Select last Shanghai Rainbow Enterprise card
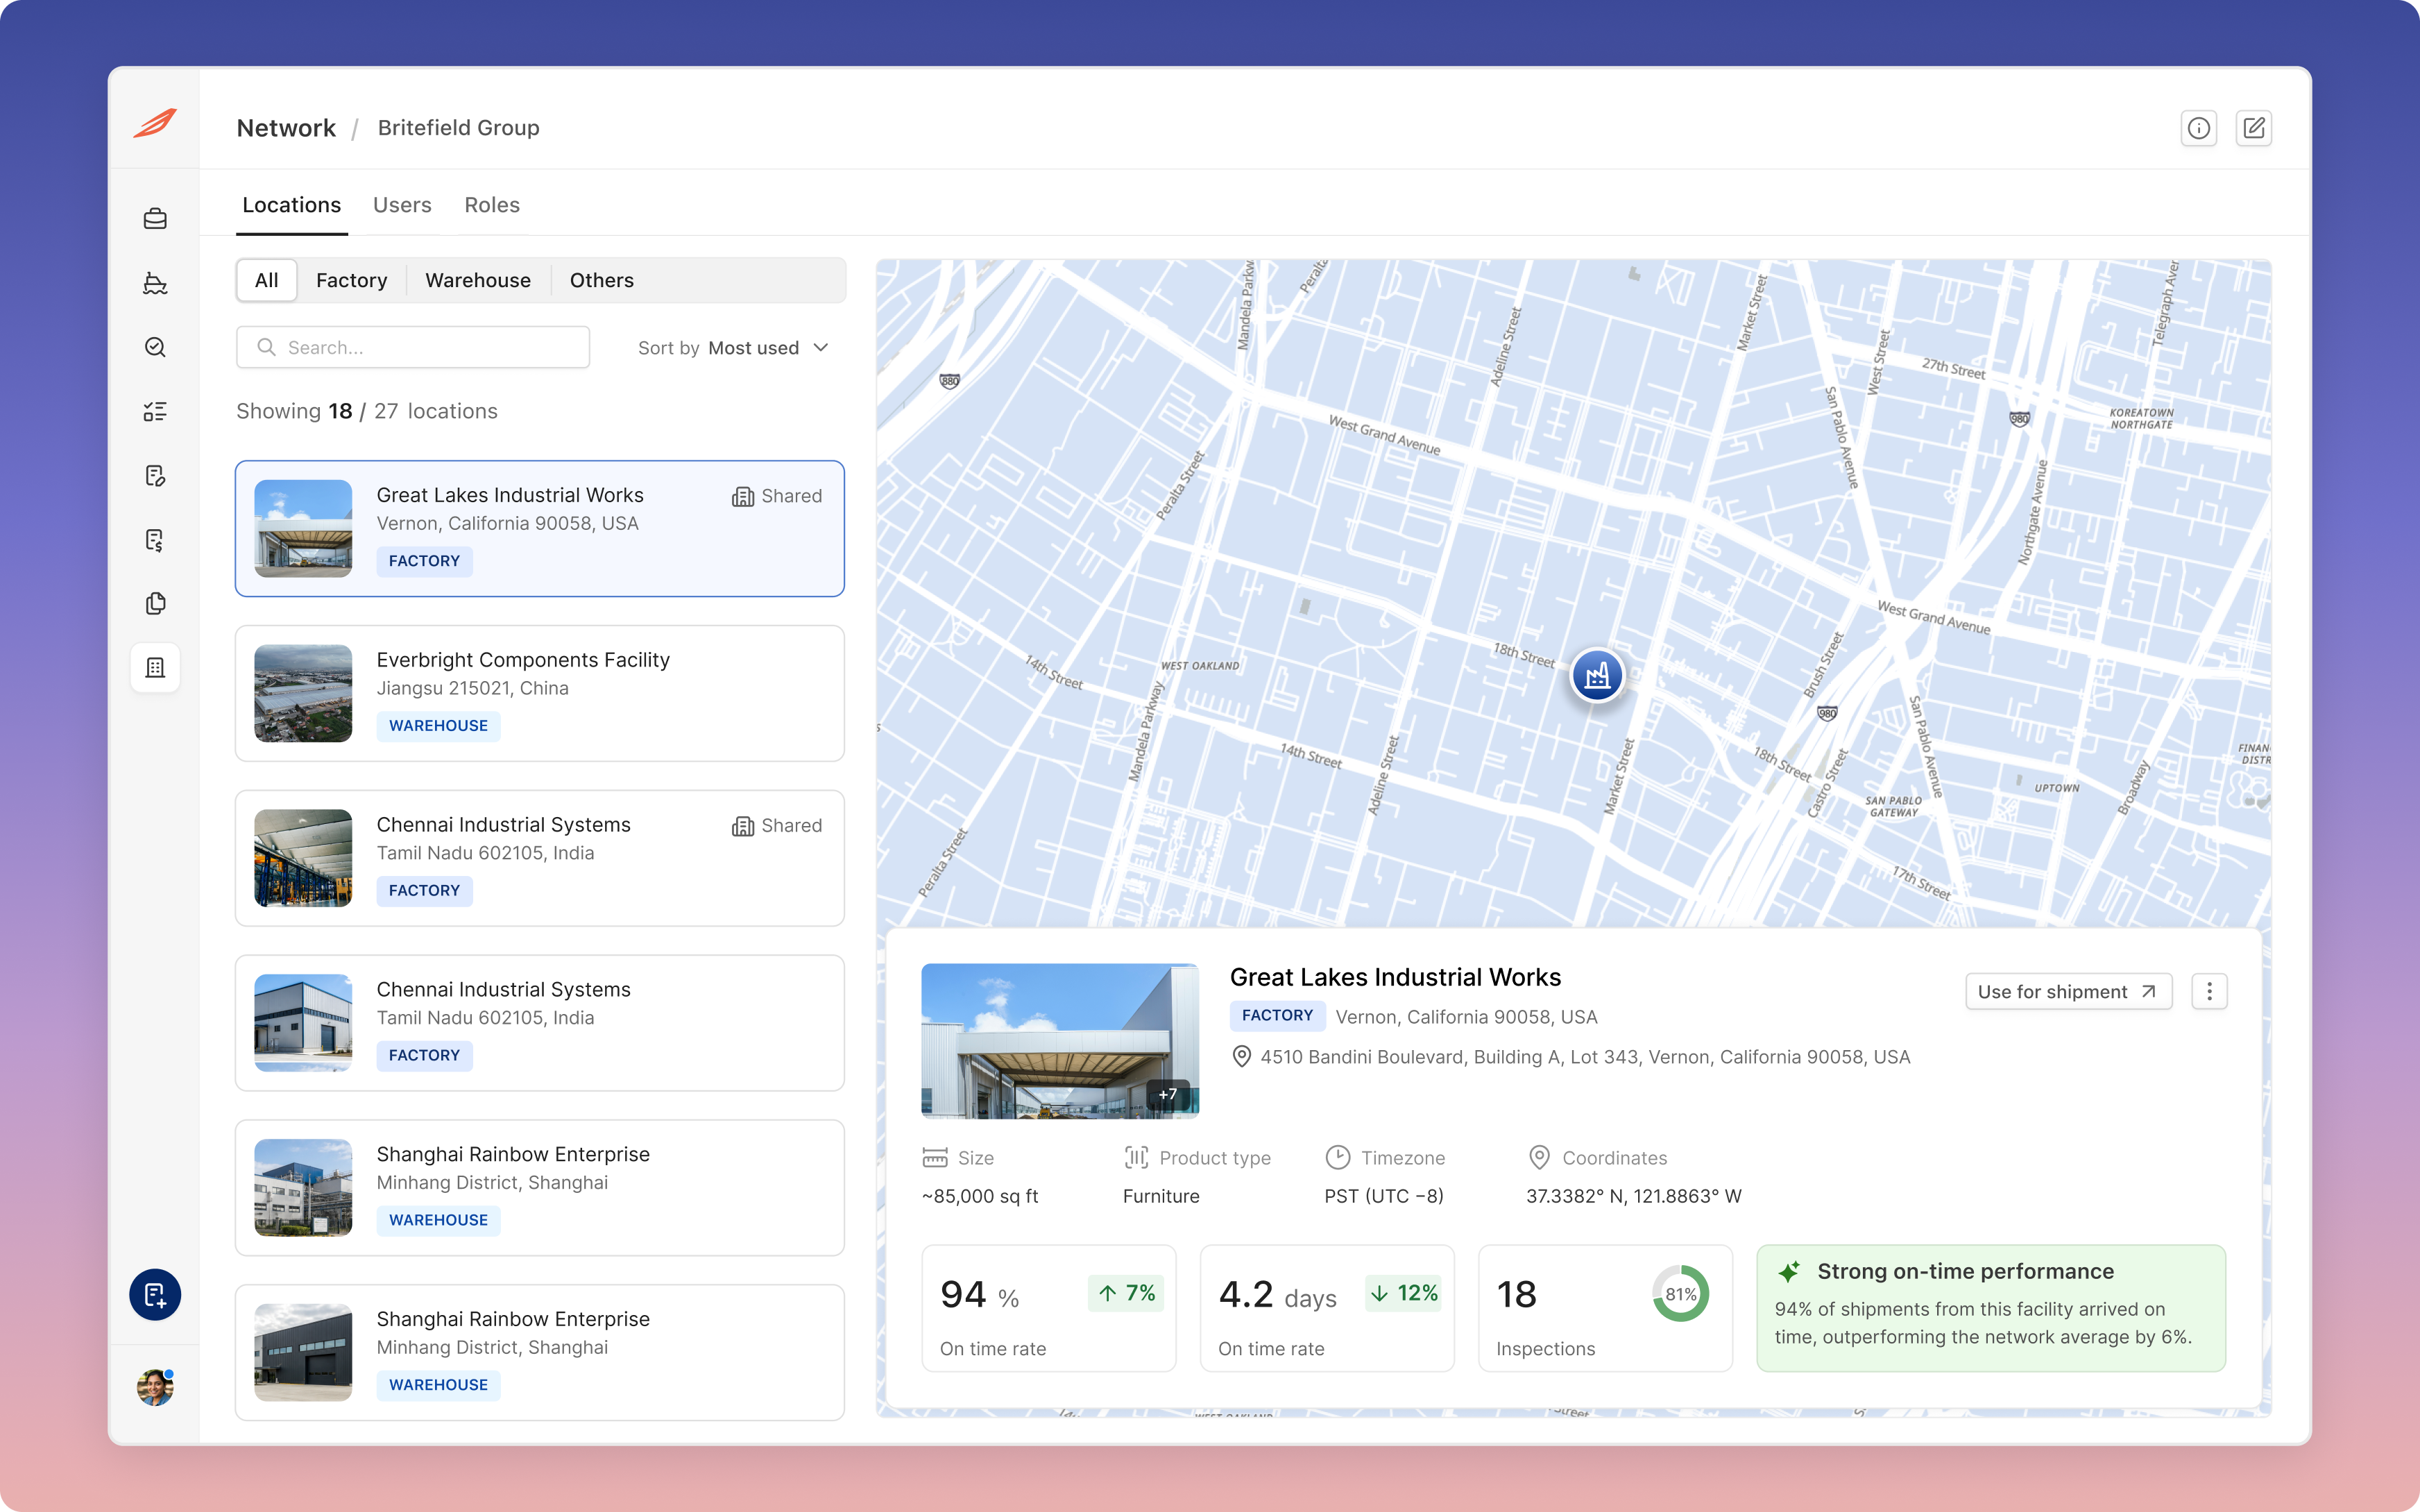2420x1512 pixels. pos(540,1352)
